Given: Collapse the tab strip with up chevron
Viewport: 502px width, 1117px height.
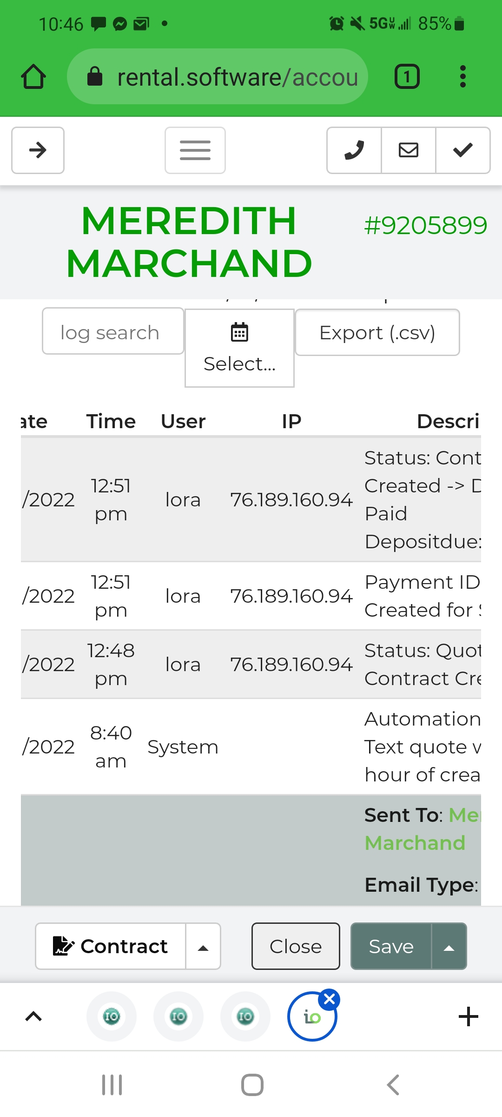Looking at the screenshot, I should click(x=33, y=1016).
